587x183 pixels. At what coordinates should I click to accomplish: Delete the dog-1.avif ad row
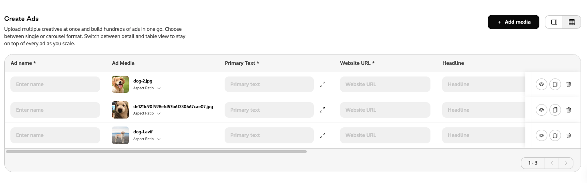569,135
